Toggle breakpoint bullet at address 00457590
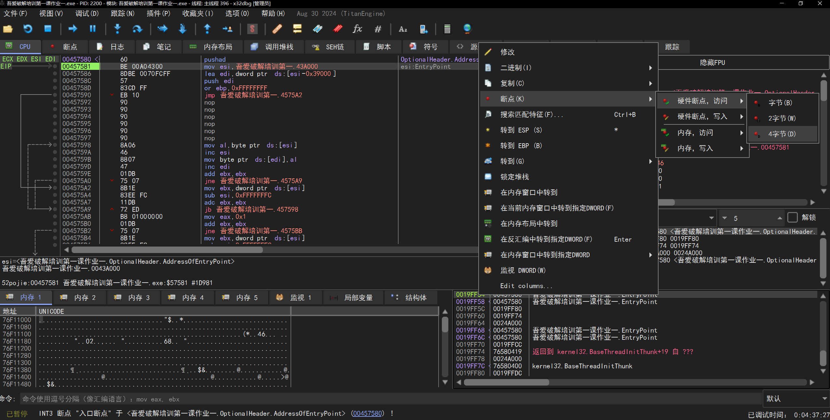The width and height of the screenshot is (830, 420). 55,95
